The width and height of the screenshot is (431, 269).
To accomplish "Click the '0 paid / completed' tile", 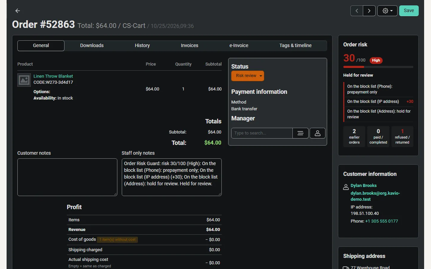I will click(x=378, y=137).
